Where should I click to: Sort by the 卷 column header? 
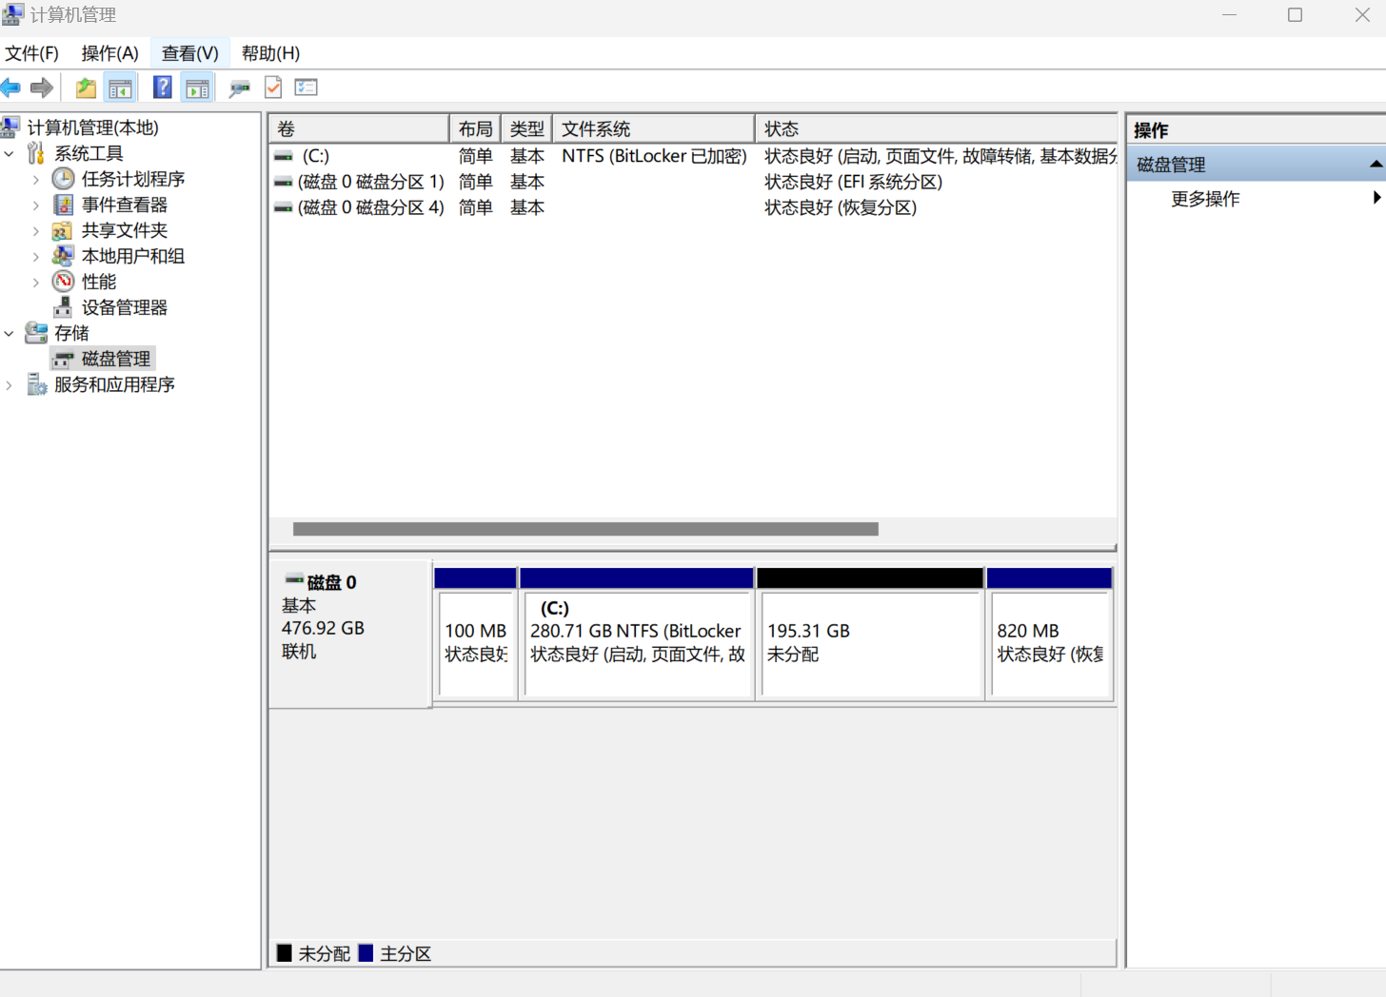coord(359,128)
